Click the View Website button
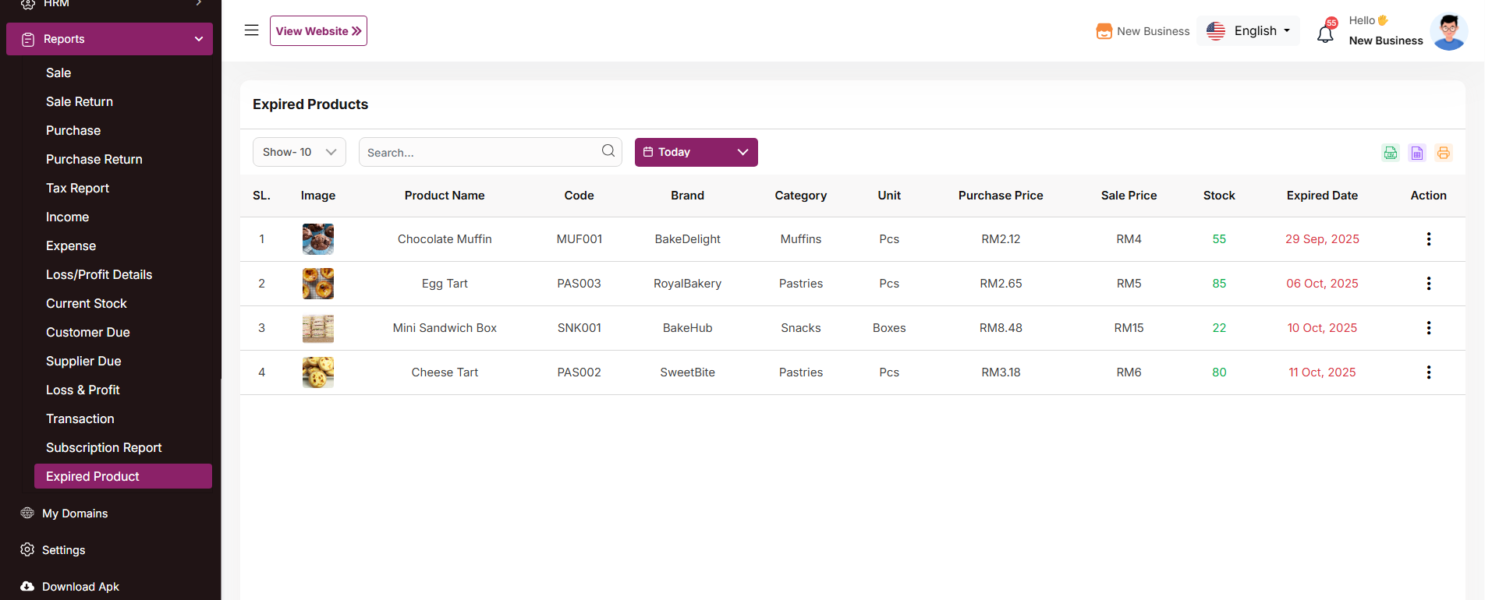Viewport: 1485px width, 600px height. pos(318,31)
